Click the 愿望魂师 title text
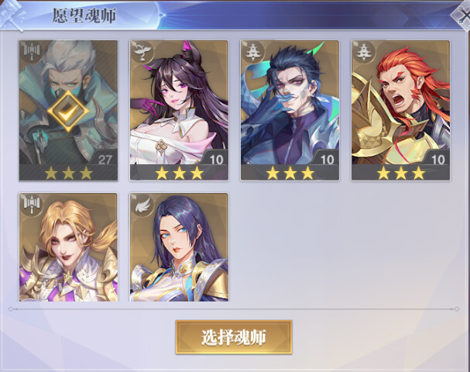 tap(84, 15)
